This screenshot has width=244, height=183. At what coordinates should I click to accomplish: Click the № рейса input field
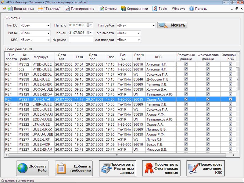coord(81,40)
